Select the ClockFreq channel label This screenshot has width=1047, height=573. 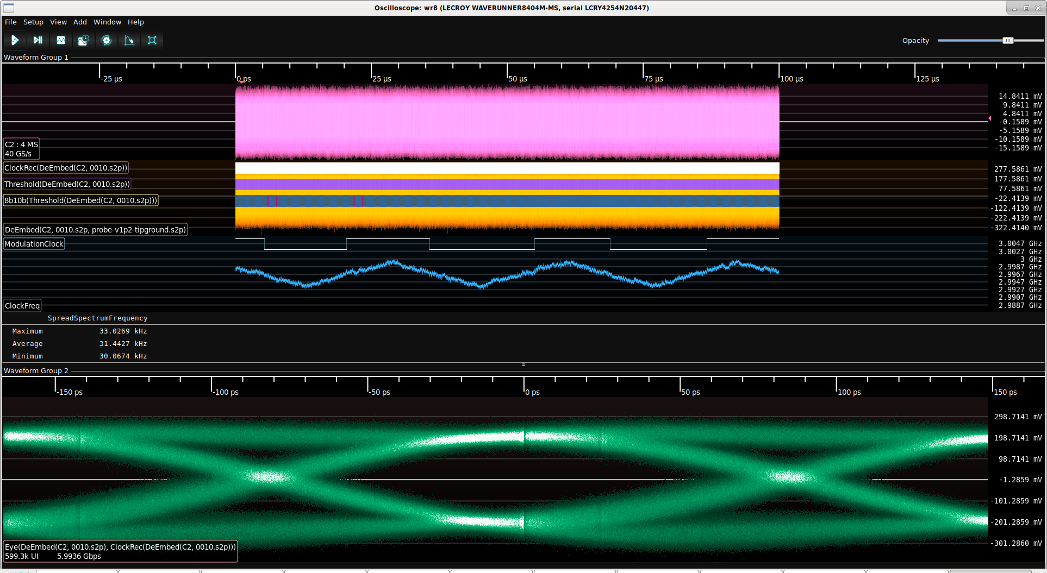pyautogui.click(x=22, y=306)
